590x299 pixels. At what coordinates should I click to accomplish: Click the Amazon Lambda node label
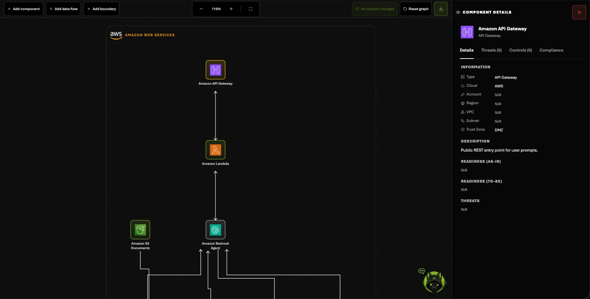215,164
